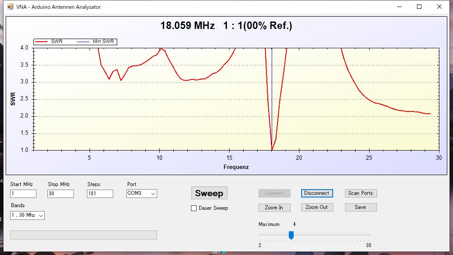
Task: Expand the Bands 1..30 Mhz dropdown
Action: pyautogui.click(x=28, y=215)
